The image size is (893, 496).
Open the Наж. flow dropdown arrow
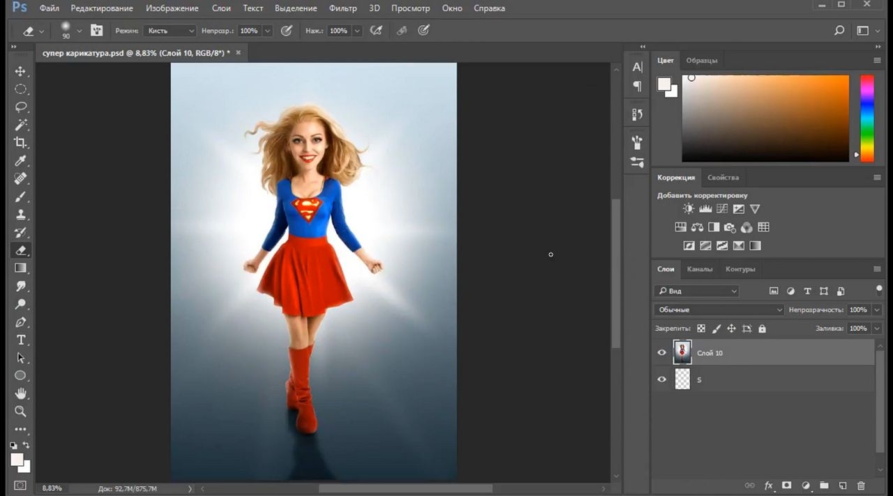click(357, 31)
